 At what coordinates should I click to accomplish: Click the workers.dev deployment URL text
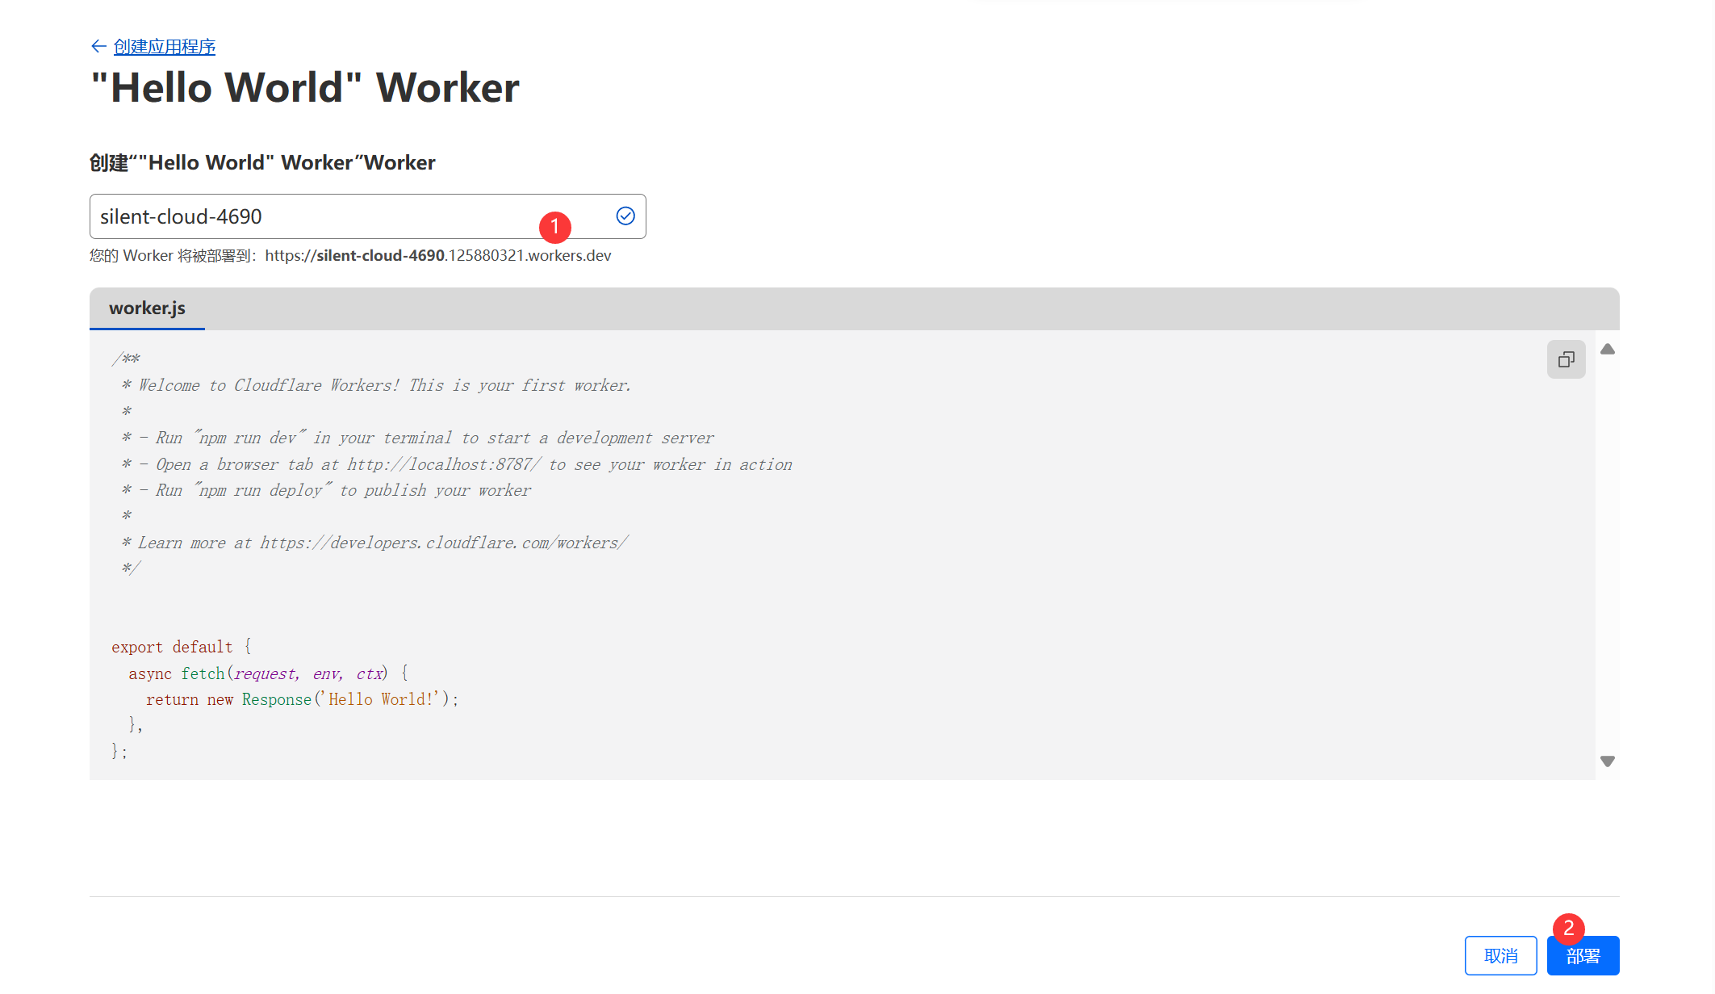437,256
